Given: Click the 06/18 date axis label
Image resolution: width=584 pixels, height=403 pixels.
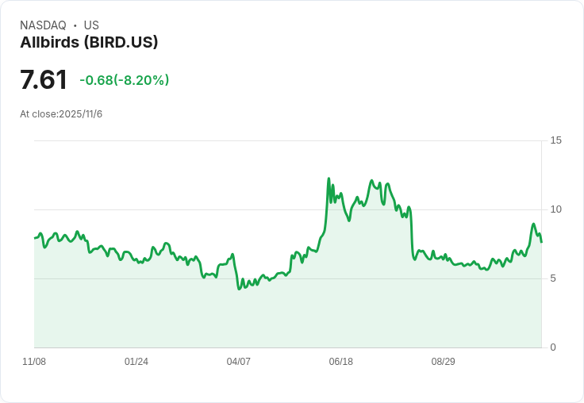Looking at the screenshot, I should point(340,362).
